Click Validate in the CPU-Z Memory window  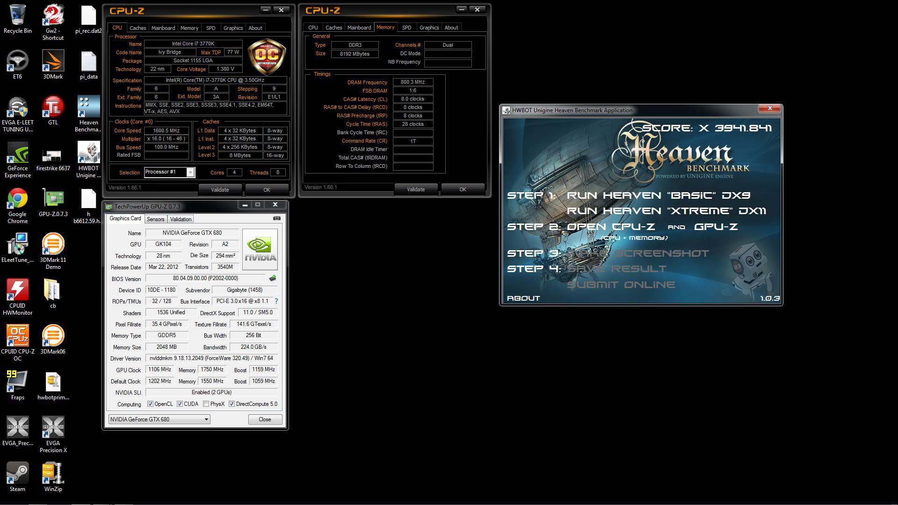416,189
